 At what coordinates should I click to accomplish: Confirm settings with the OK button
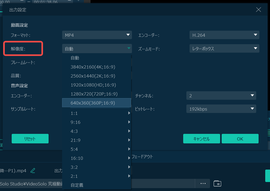240,139
